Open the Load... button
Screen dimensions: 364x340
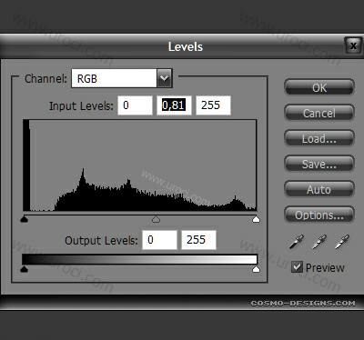319,138
